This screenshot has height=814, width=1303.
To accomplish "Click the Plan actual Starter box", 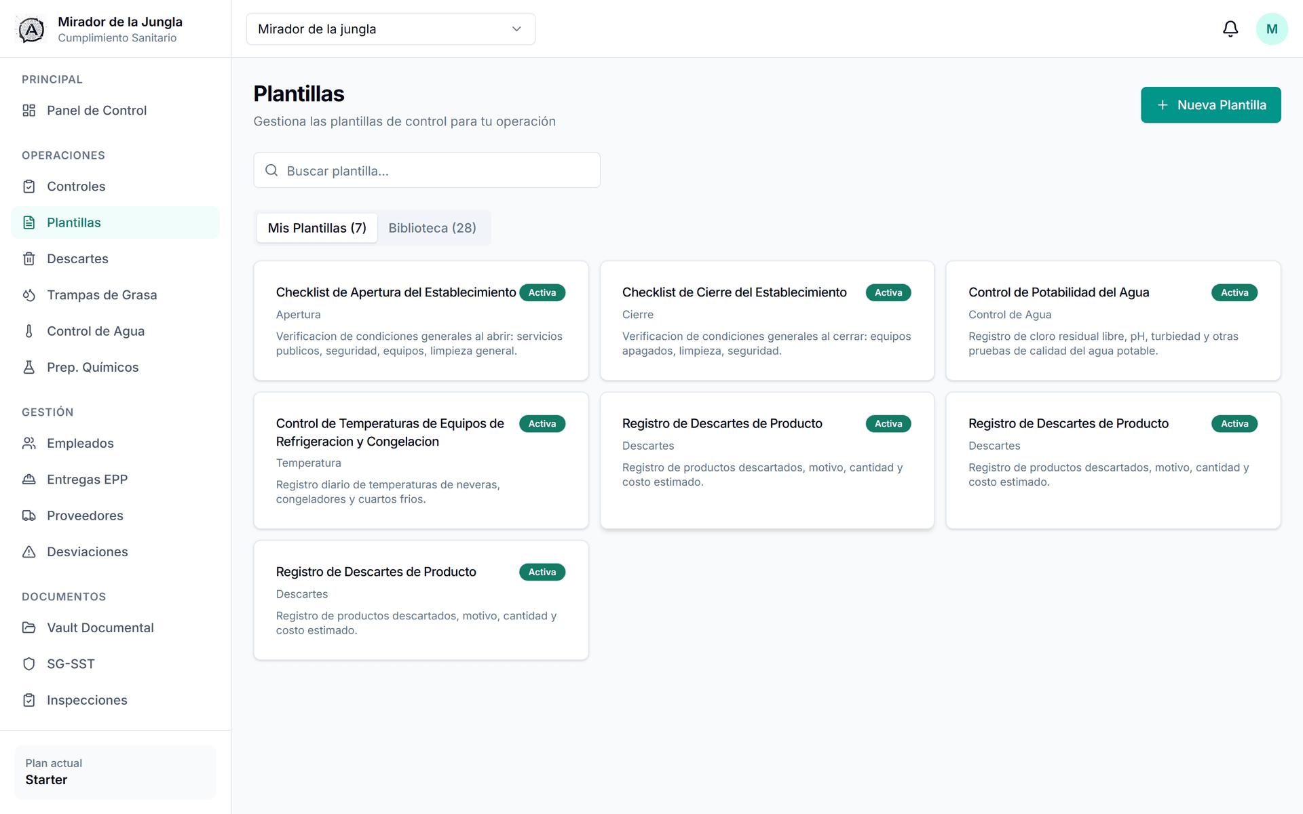I will coord(115,772).
